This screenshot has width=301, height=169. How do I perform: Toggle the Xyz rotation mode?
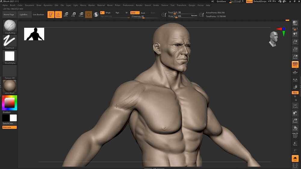[x=295, y=93]
